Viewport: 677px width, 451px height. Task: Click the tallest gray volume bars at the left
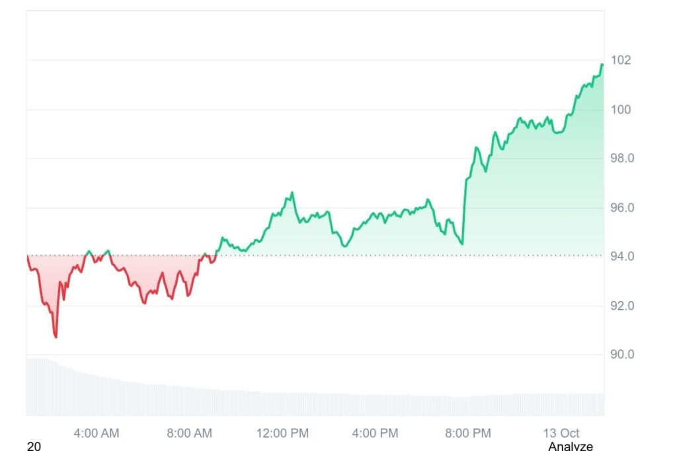pos(38,386)
